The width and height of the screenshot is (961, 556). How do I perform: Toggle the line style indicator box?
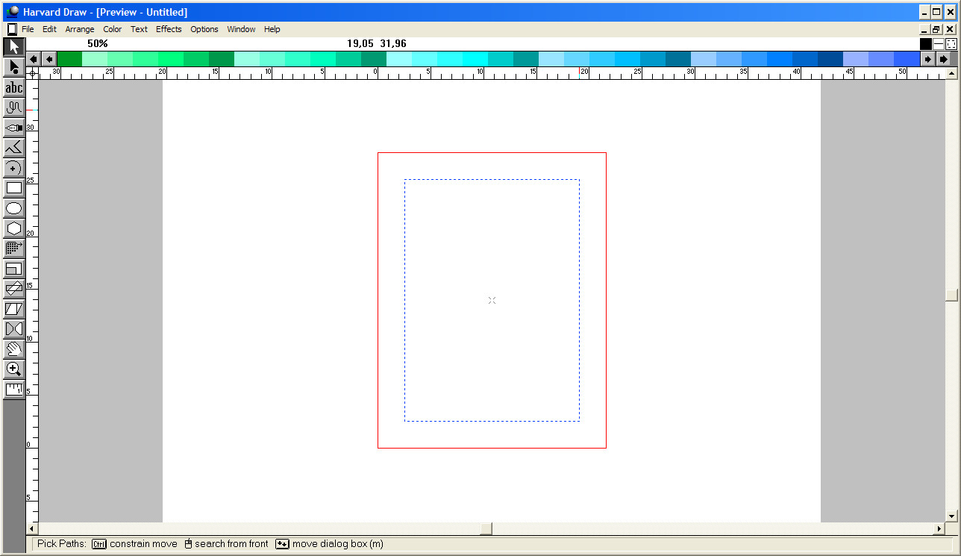coord(938,44)
